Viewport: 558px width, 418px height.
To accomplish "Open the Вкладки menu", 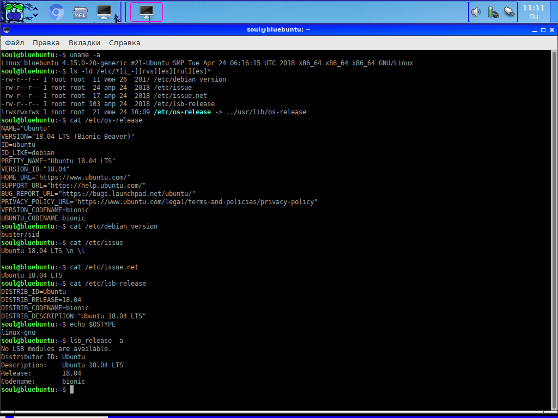I will coord(84,42).
